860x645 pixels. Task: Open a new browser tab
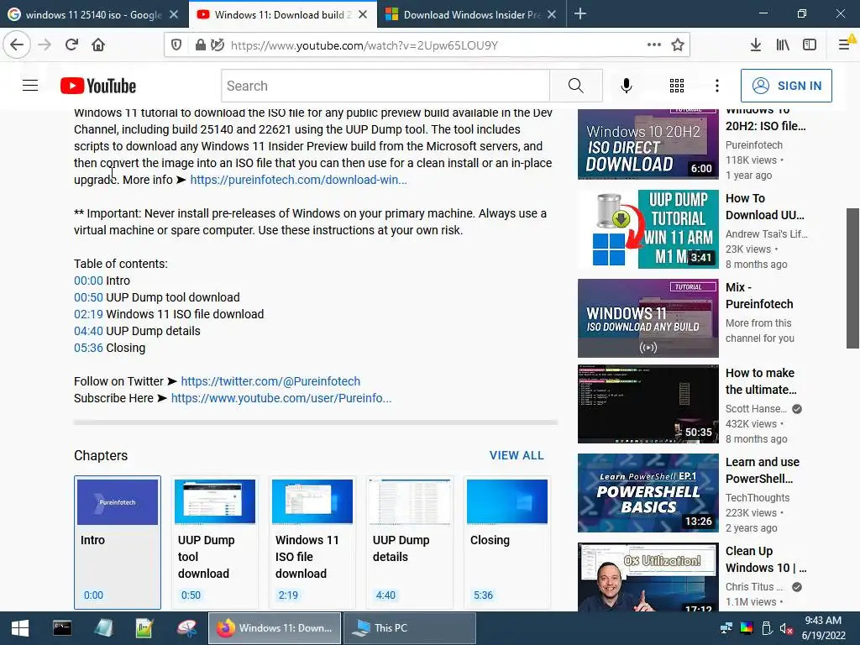coord(580,14)
